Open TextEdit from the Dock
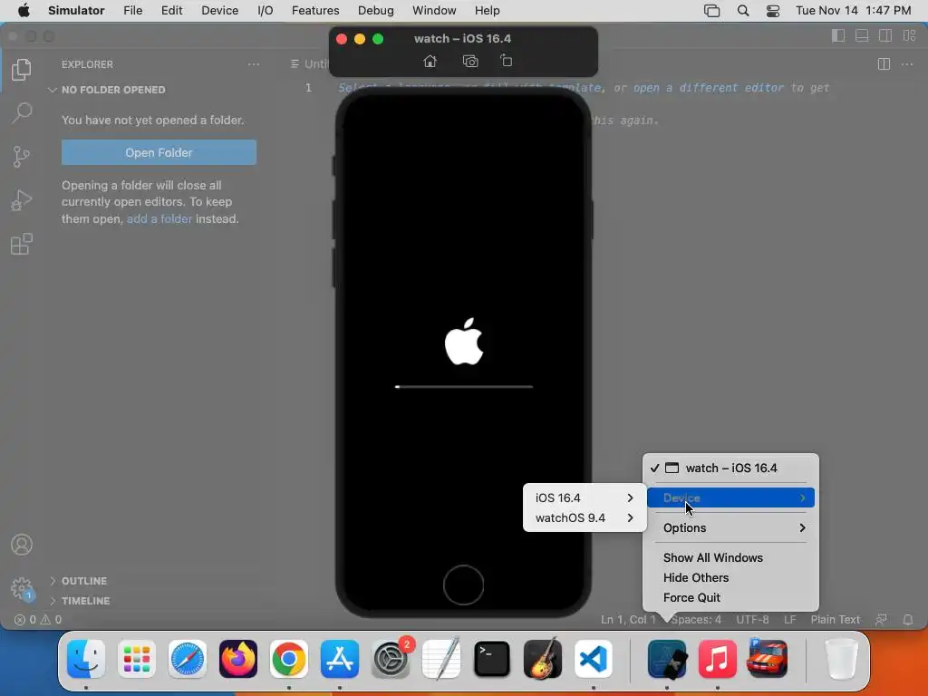Viewport: 928px width, 696px height. (x=441, y=659)
